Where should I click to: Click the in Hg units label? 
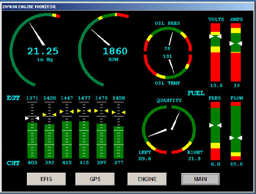pos(45,60)
